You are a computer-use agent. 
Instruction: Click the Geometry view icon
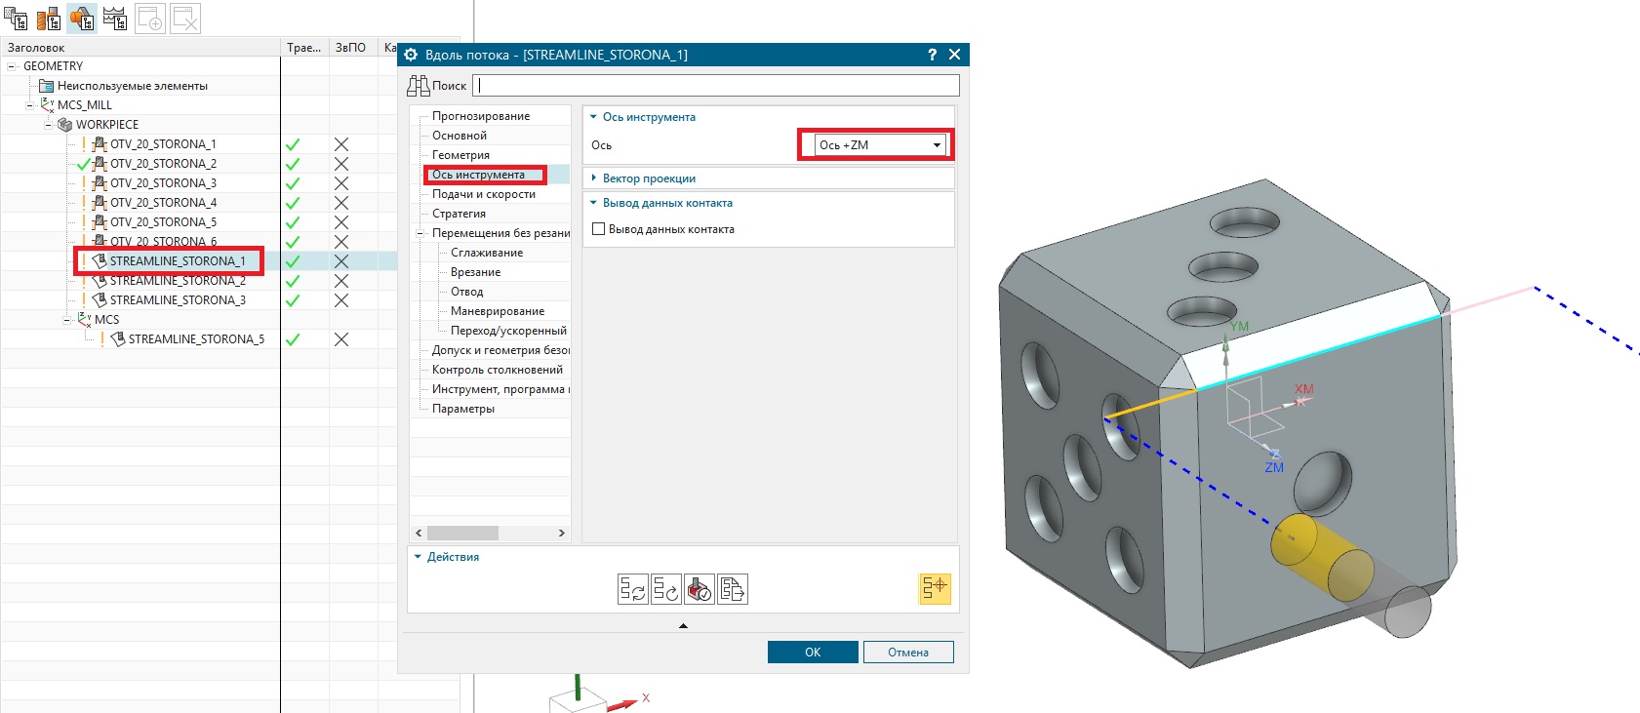click(82, 19)
